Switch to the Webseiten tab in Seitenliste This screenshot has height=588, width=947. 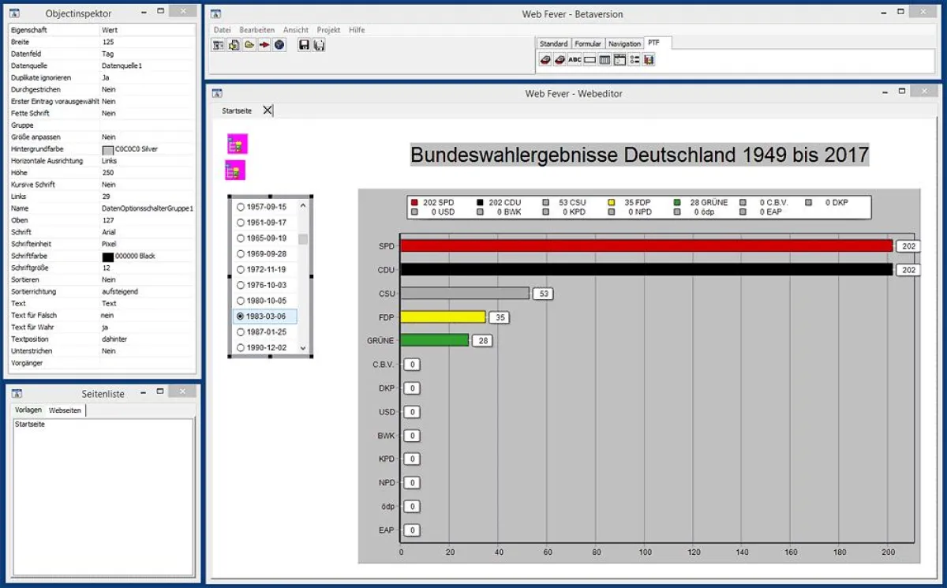pos(66,410)
